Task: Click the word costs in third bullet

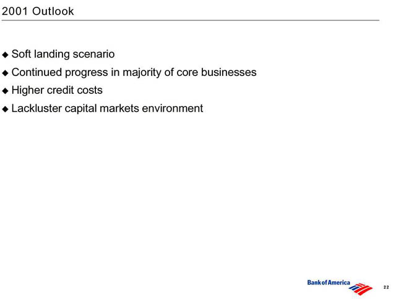Action: (90, 91)
